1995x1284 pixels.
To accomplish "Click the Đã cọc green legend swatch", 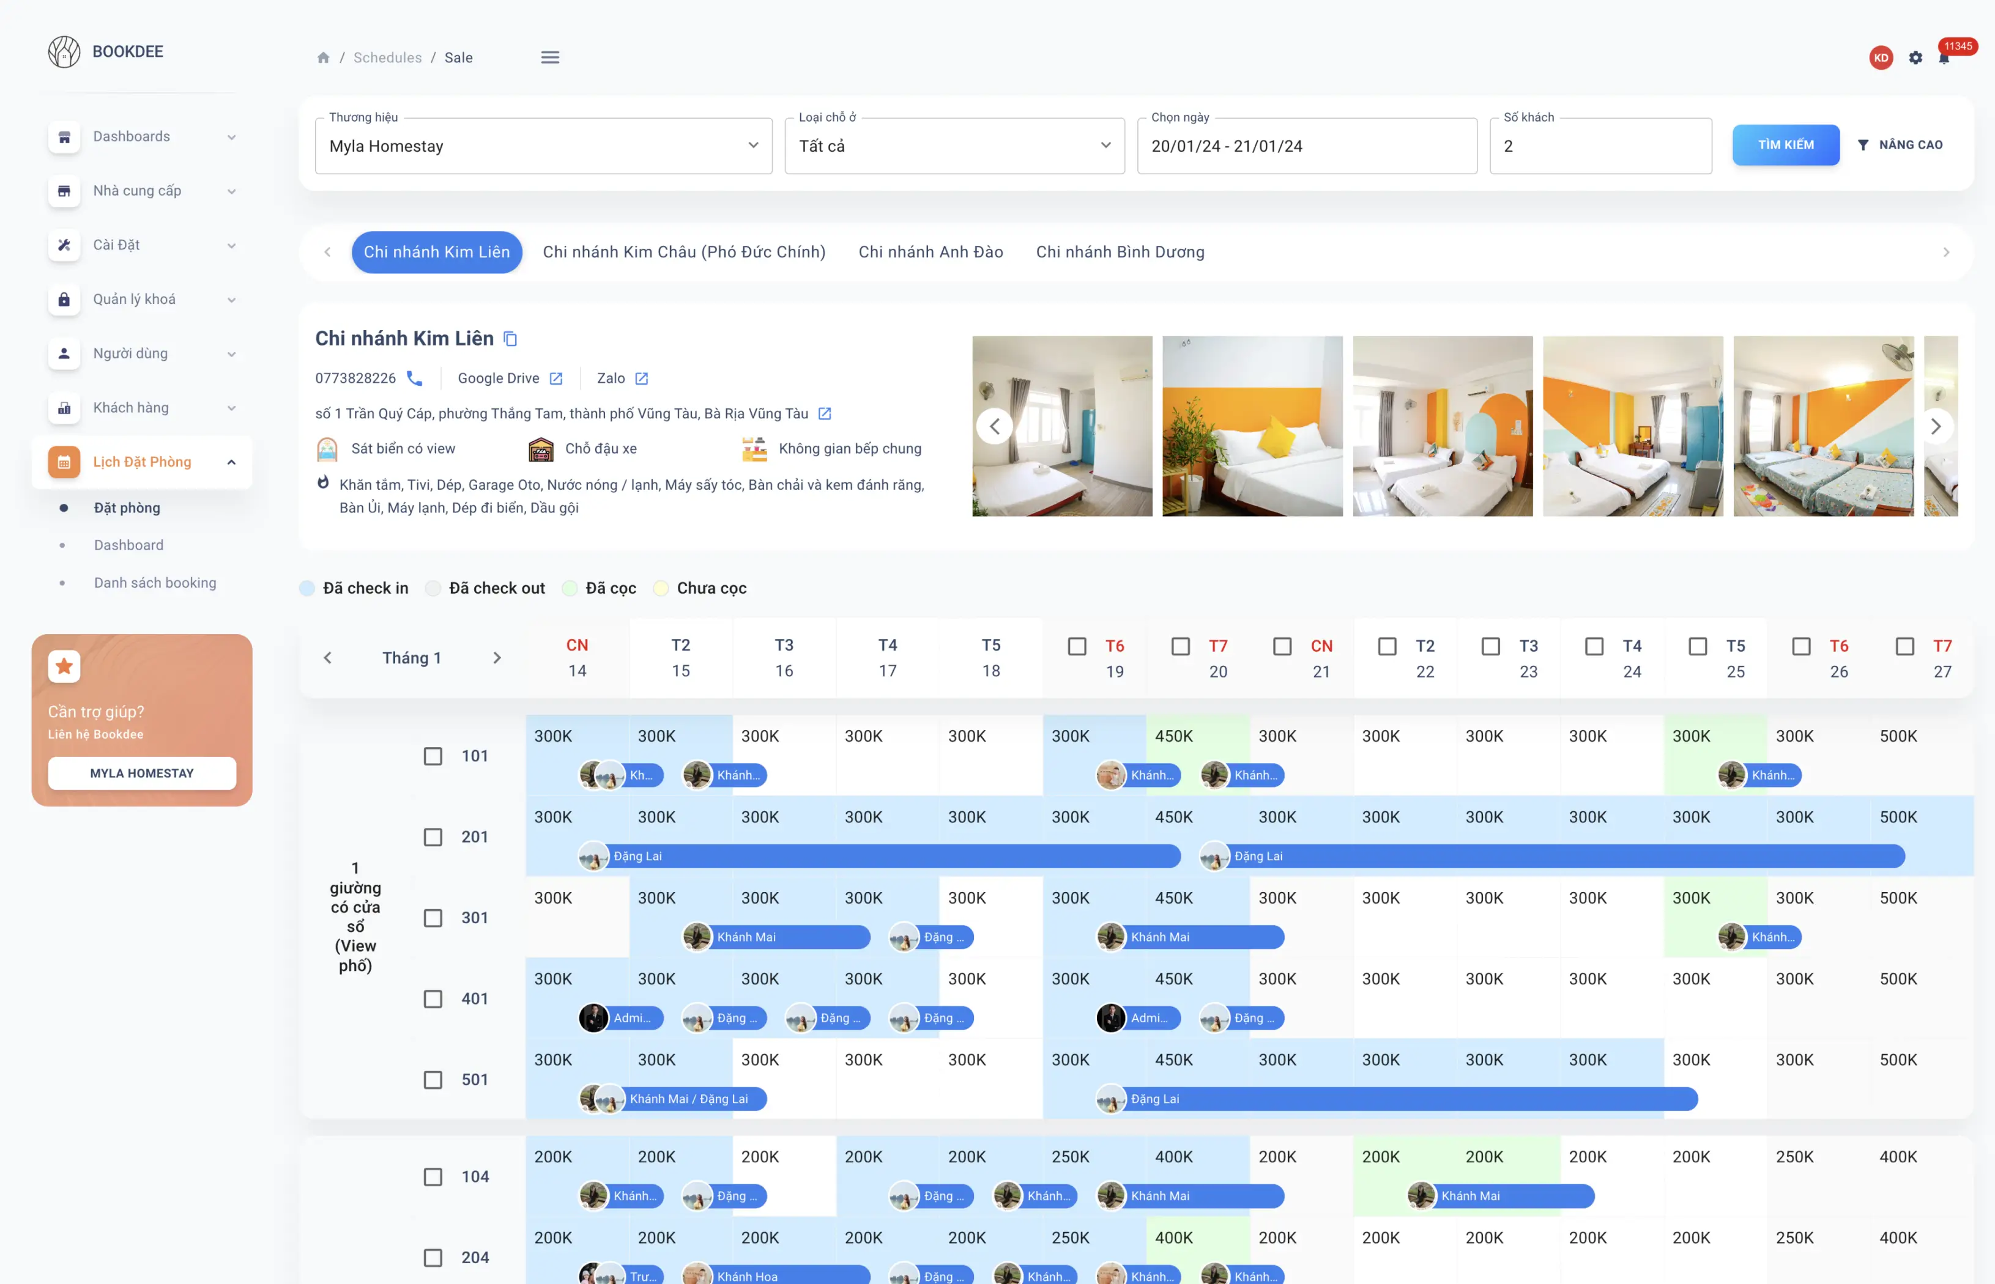I will (570, 589).
